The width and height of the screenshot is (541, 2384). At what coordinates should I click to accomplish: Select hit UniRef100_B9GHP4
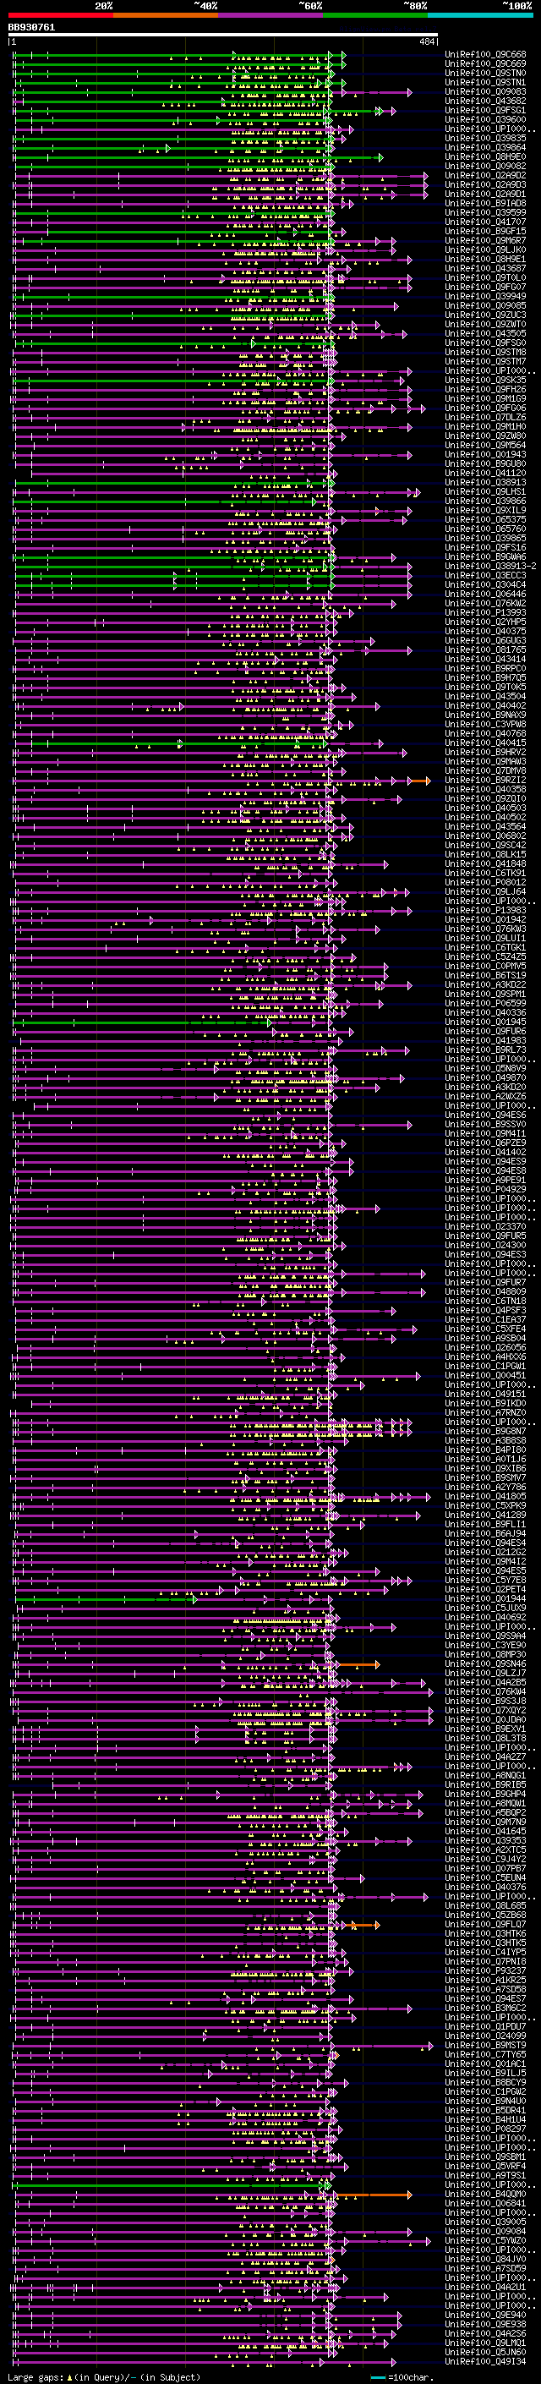click(485, 1795)
